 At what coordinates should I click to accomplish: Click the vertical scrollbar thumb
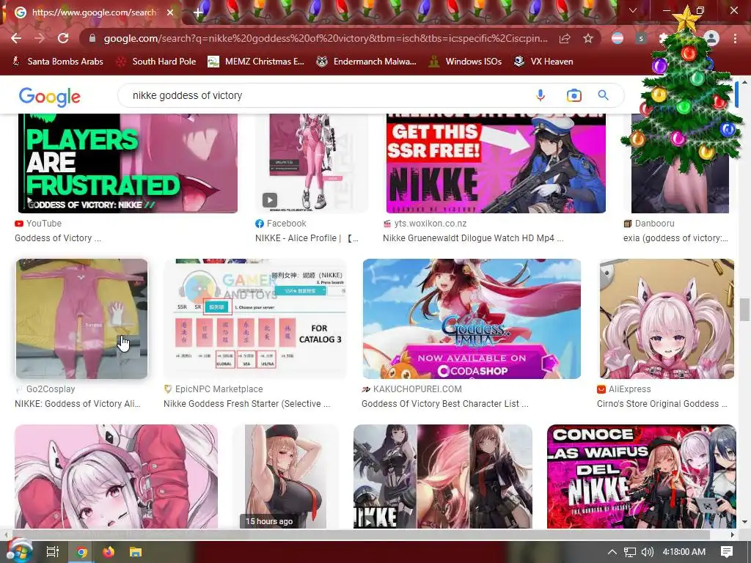click(744, 310)
